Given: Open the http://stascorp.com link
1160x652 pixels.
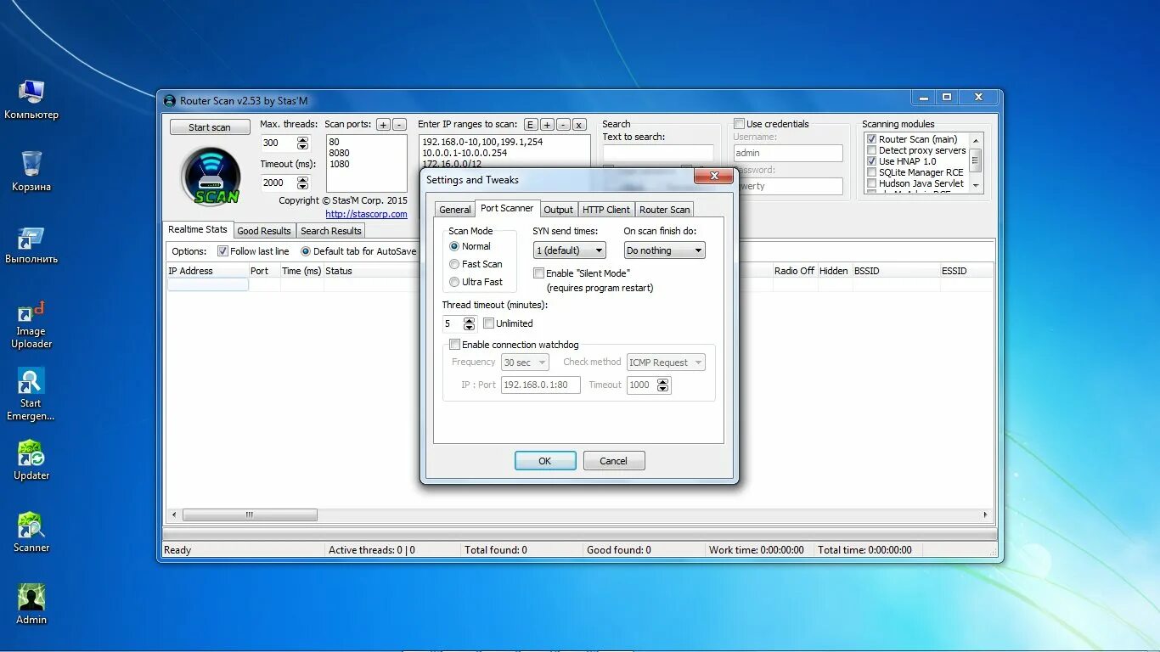Looking at the screenshot, I should pos(366,214).
